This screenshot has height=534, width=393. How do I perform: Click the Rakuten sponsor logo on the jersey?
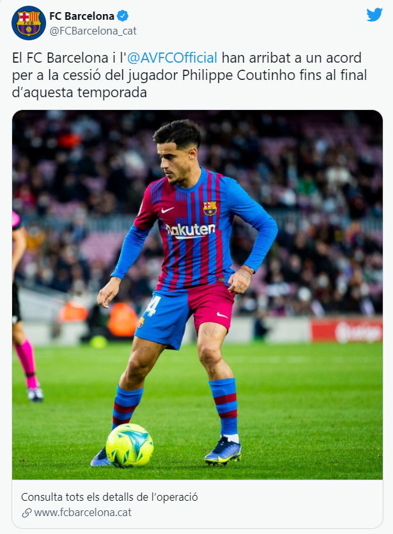[x=191, y=231]
